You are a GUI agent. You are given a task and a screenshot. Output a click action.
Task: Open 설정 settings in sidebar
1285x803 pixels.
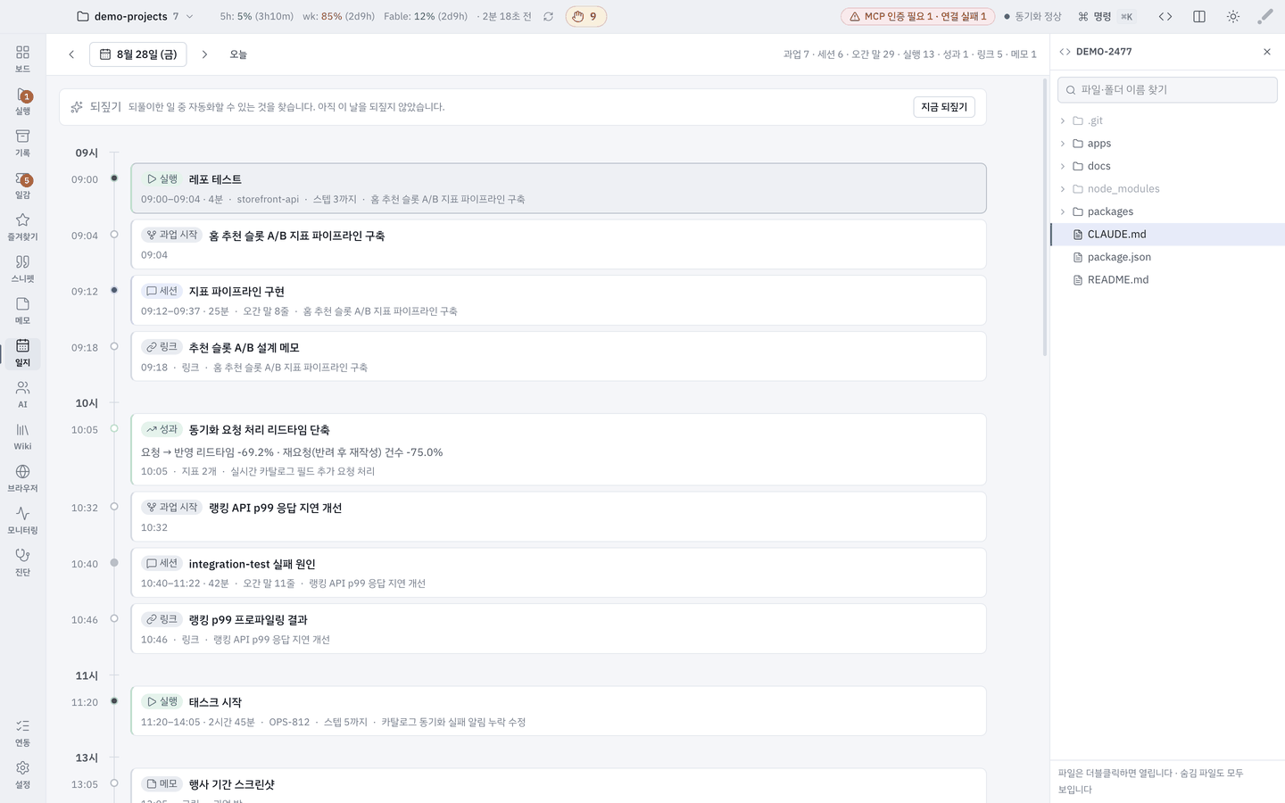[22, 774]
